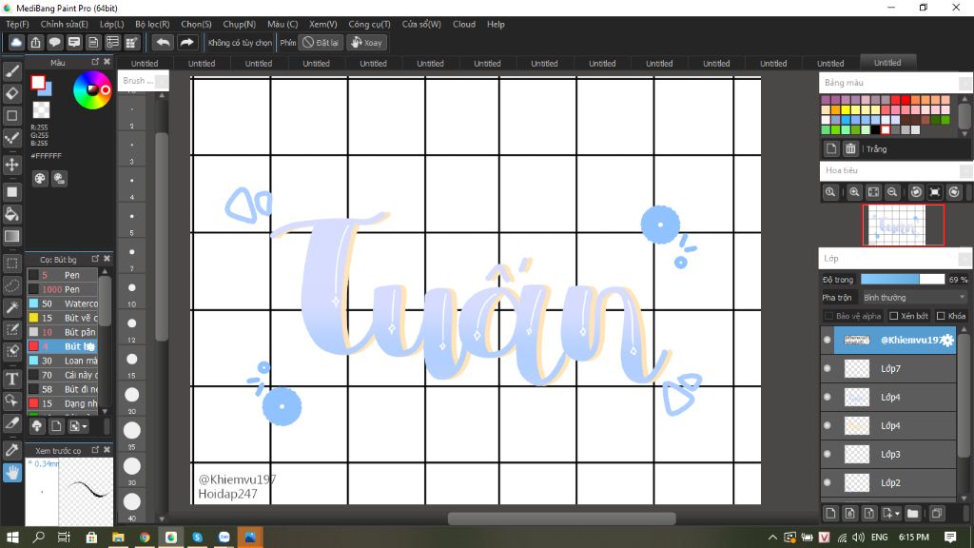Open the Công cụ(T) menu
The width and height of the screenshot is (974, 548).
(x=369, y=24)
